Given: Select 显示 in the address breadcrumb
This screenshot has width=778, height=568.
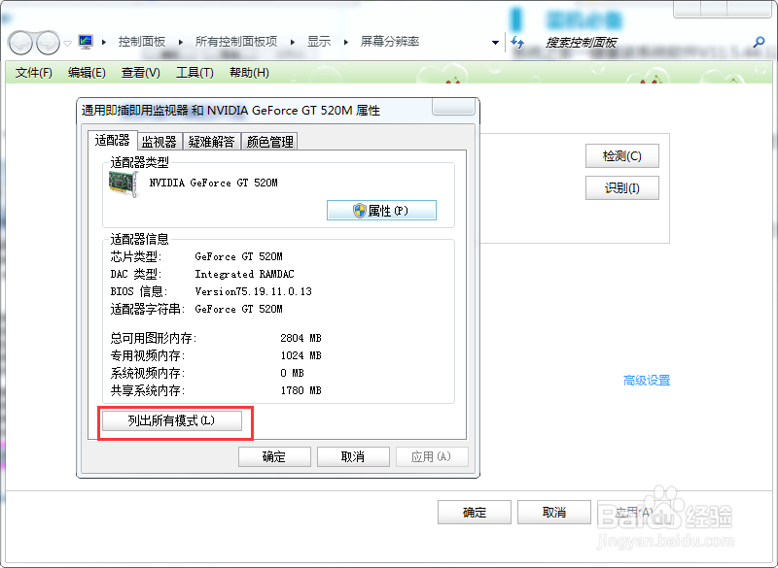Looking at the screenshot, I should (x=319, y=42).
